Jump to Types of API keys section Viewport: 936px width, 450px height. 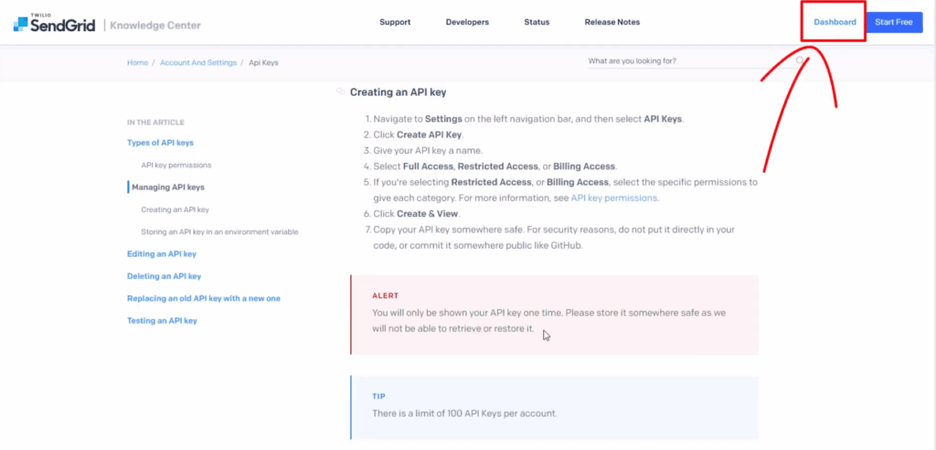[x=160, y=143]
